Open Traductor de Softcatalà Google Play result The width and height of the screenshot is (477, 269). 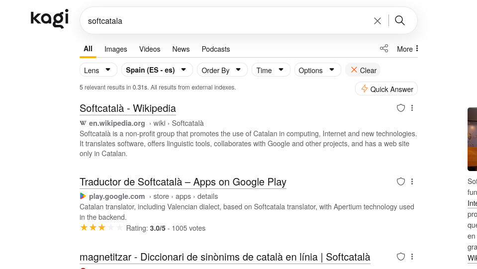click(x=183, y=182)
